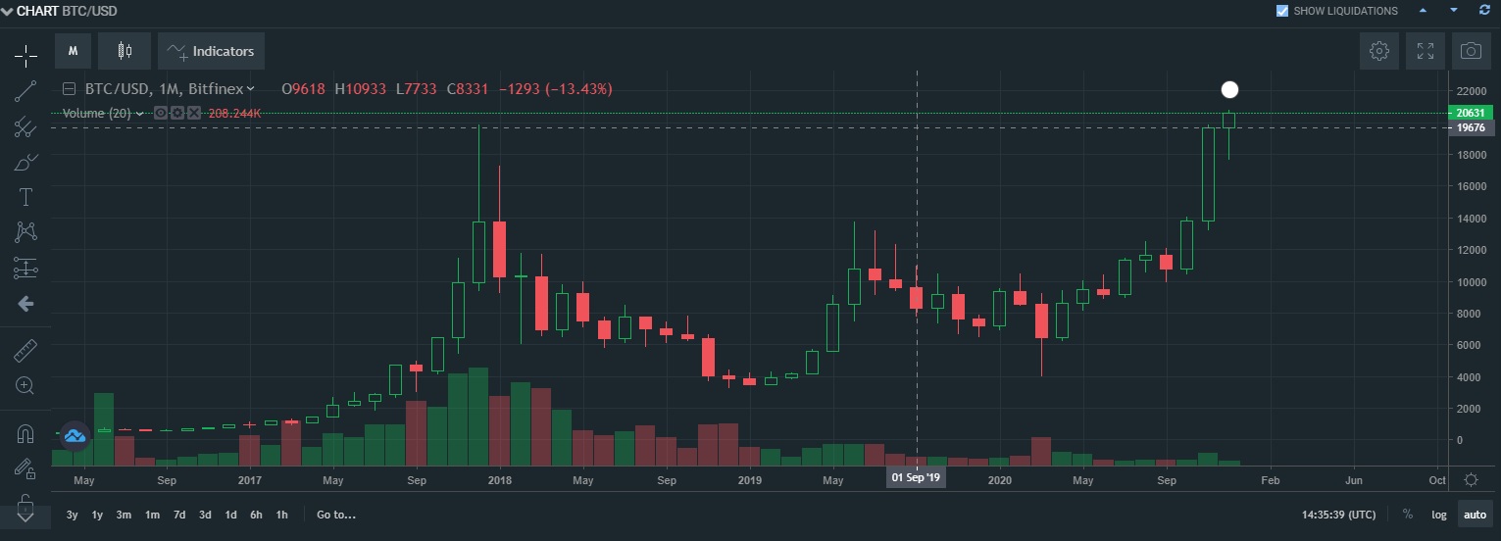Select the brush drawing tool
Screen dimensions: 1501x541
click(25, 162)
